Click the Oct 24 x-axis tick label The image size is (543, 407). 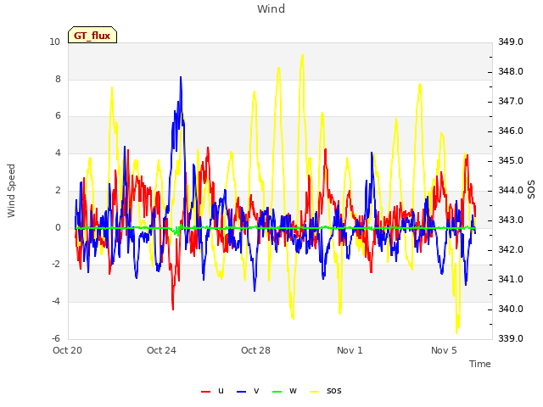click(161, 350)
